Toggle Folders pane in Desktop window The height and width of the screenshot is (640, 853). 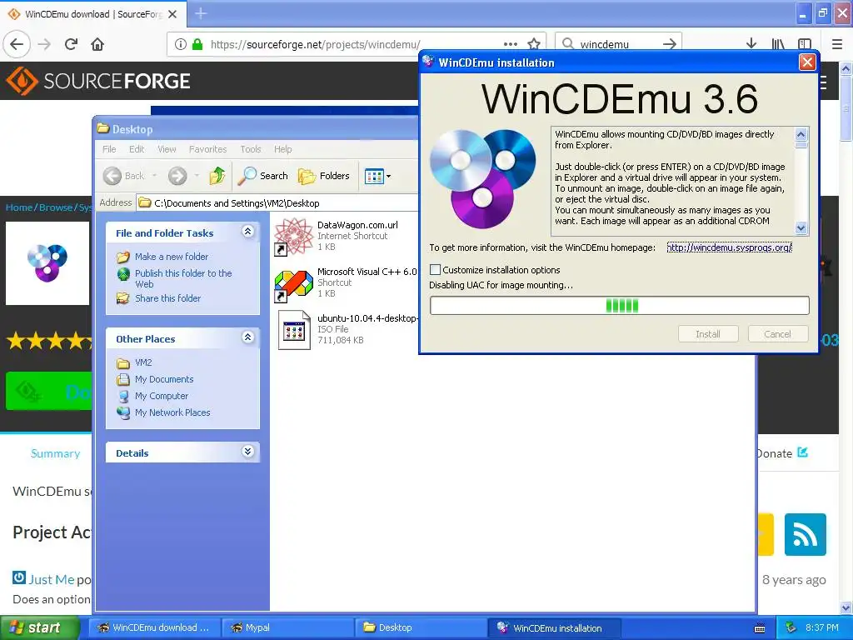point(324,176)
